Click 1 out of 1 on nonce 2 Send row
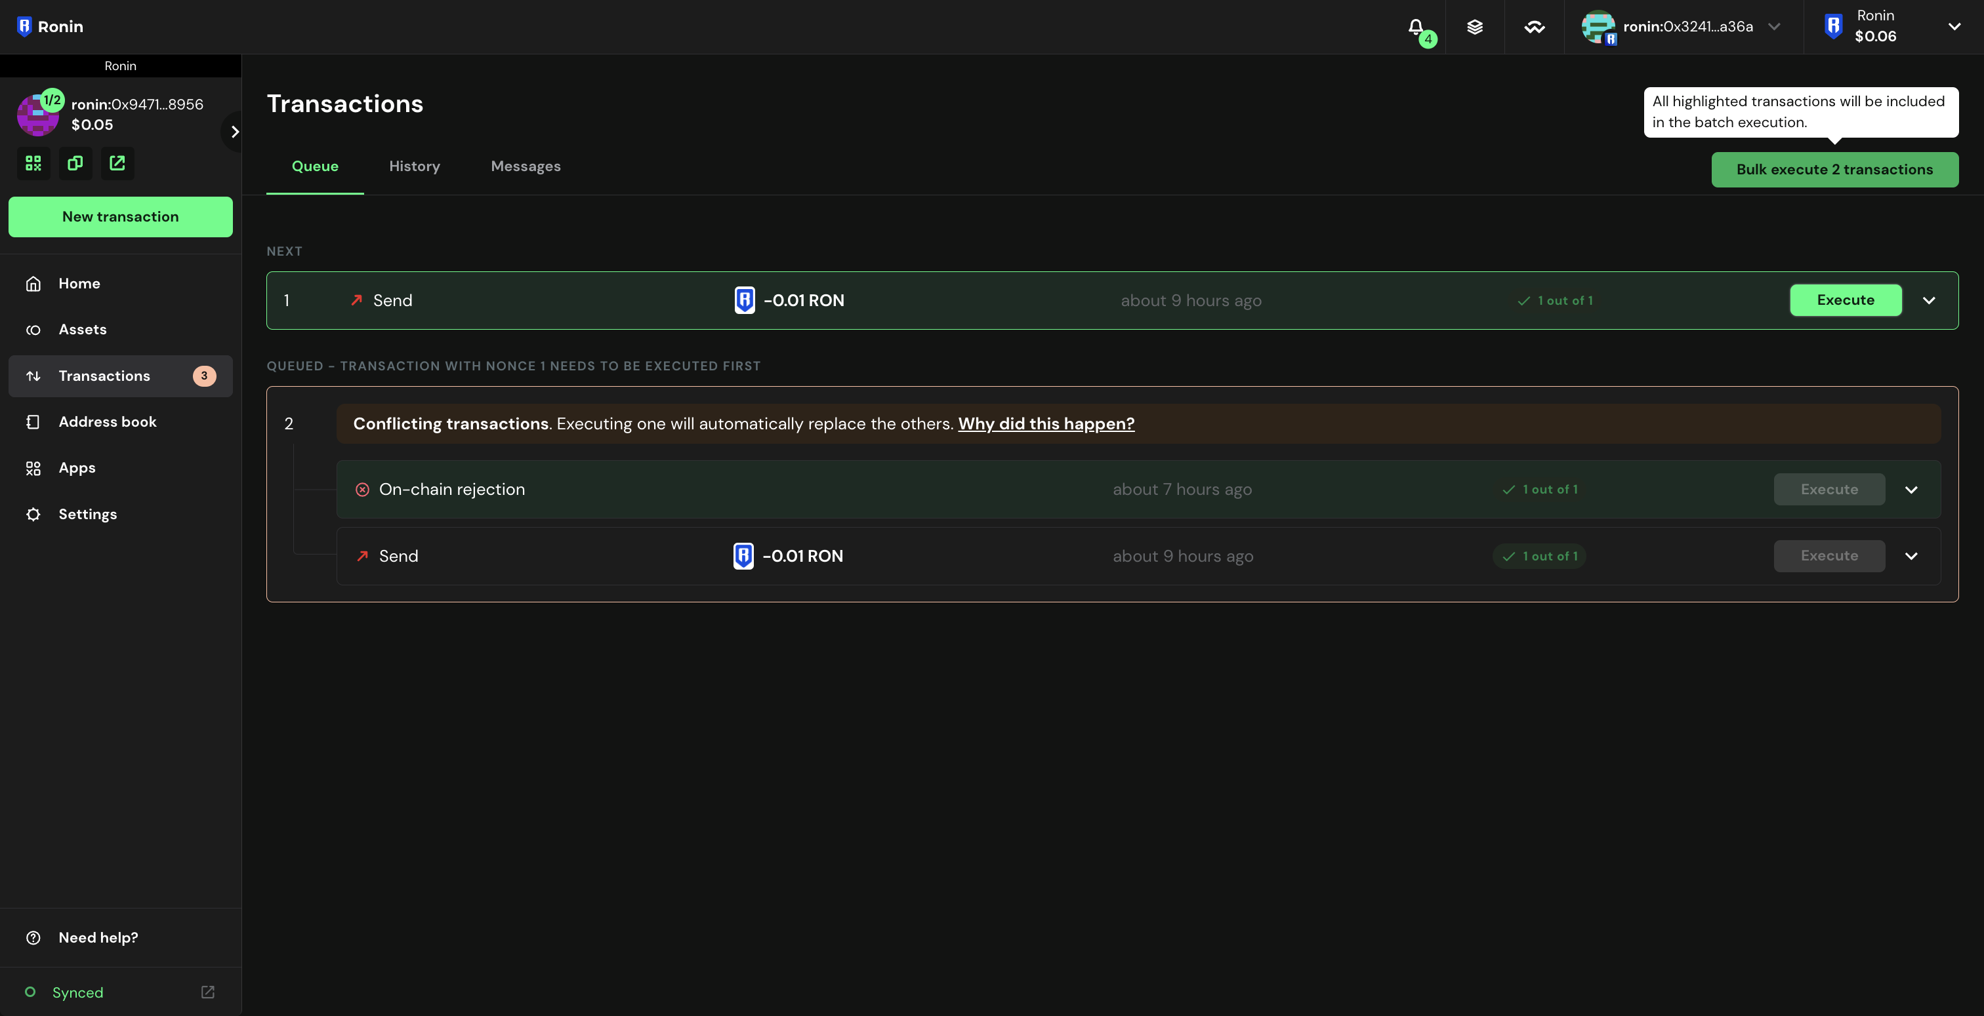This screenshot has height=1016, width=1984. coord(1540,556)
